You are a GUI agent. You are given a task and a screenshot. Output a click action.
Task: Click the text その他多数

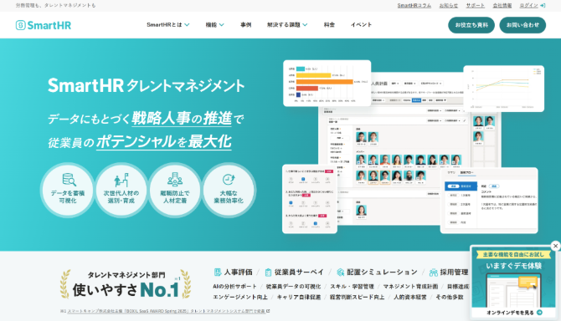pyautogui.click(x=450, y=297)
